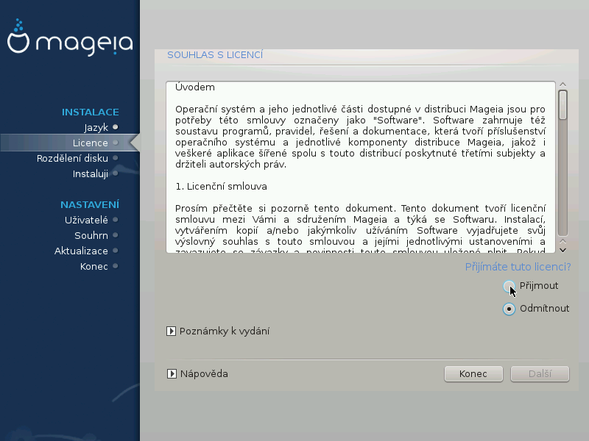The height and width of the screenshot is (441, 589).
Task: Click the license scrollbar thumb
Action: pyautogui.click(x=562, y=104)
